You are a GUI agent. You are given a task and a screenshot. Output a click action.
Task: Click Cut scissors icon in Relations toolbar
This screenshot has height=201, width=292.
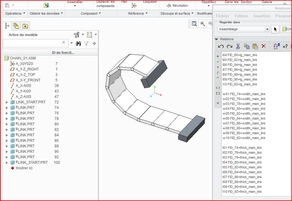[x=238, y=46]
